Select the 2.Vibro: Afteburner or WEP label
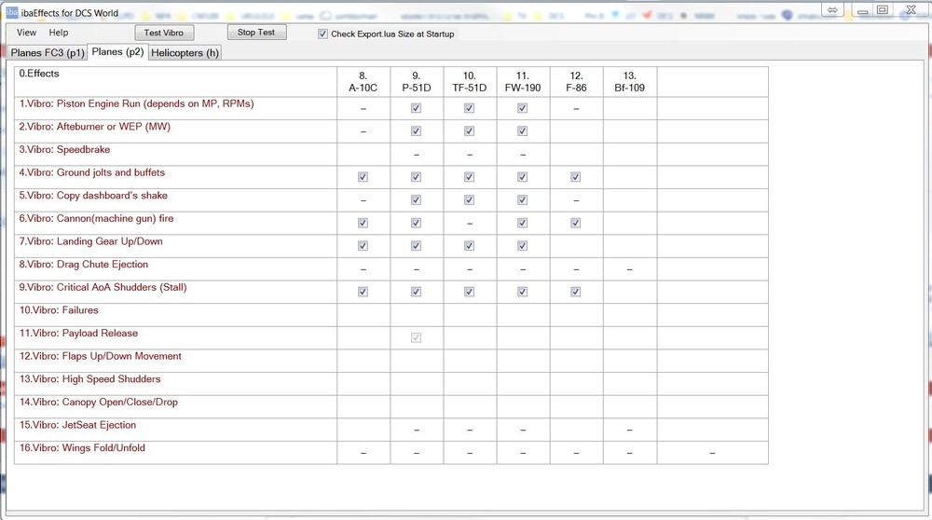932x520 pixels. tap(94, 127)
